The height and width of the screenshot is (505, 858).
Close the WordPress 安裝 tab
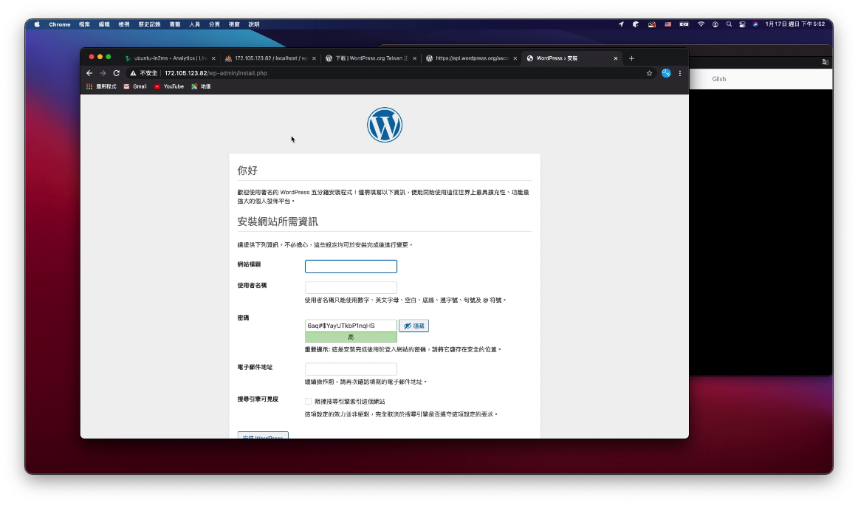[616, 58]
